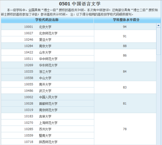The height and width of the screenshot is (145, 162).
Task: Click the score cell showing 81
Action: [x=125, y=104]
